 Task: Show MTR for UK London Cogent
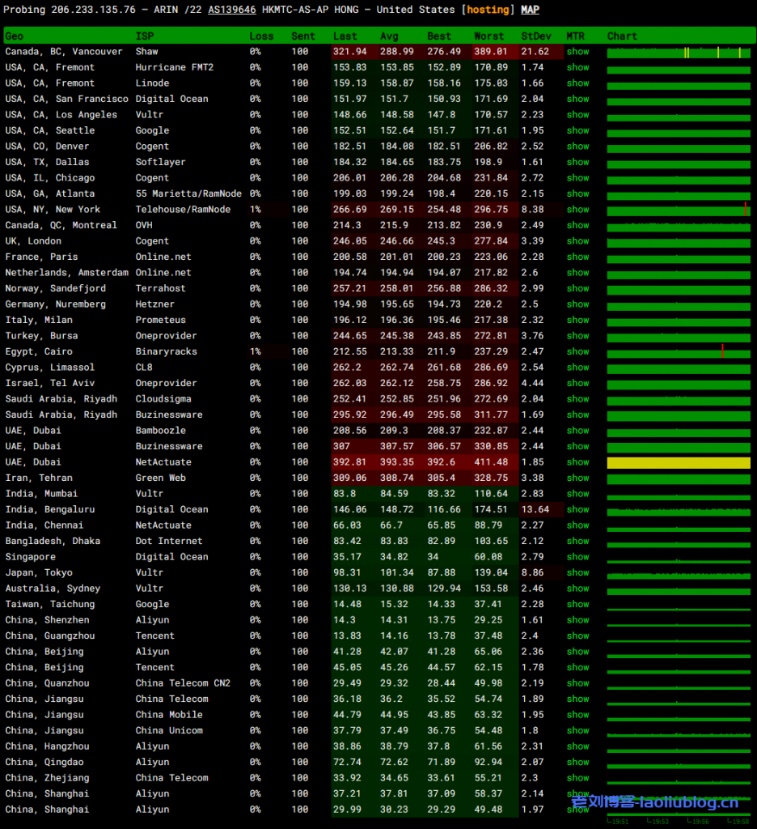(x=577, y=241)
